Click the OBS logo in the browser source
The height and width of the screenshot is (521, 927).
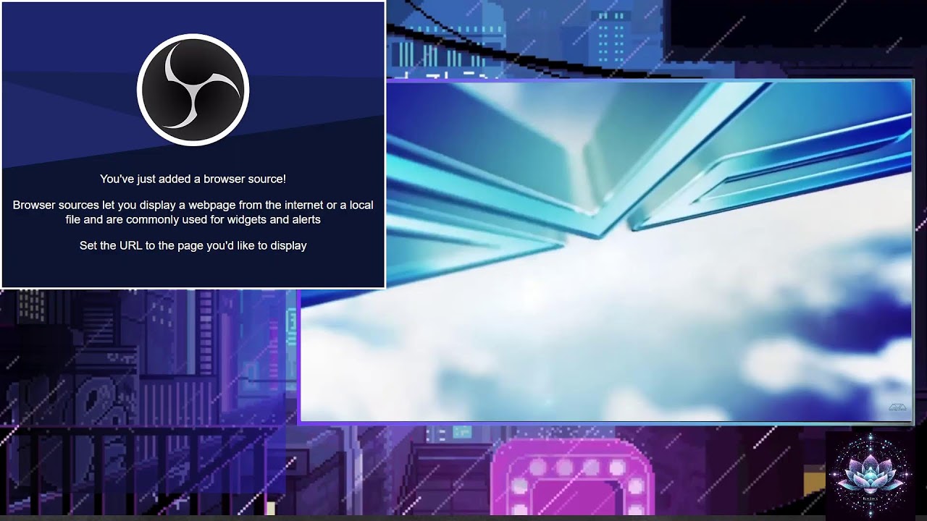pos(193,90)
